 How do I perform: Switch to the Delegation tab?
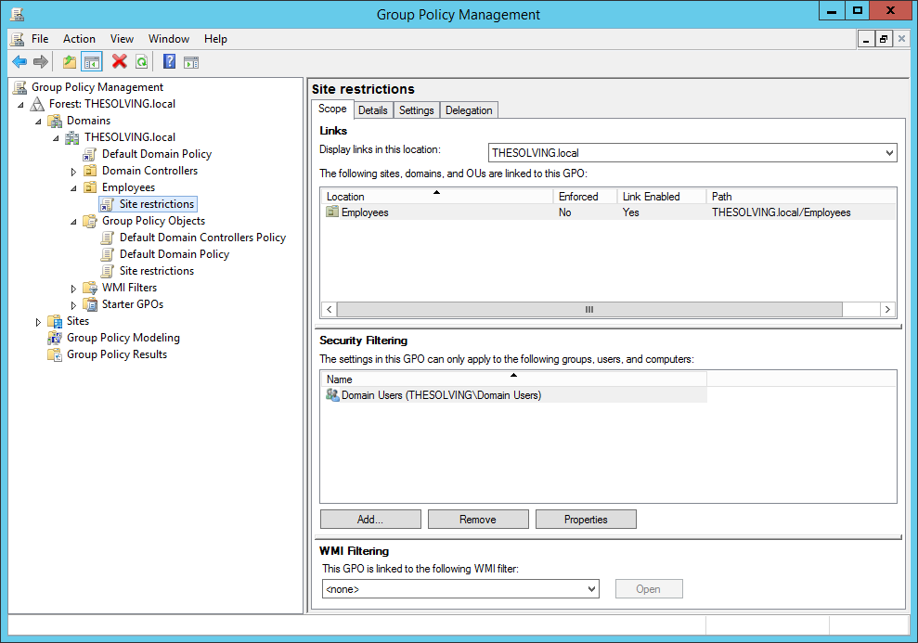pyautogui.click(x=469, y=110)
